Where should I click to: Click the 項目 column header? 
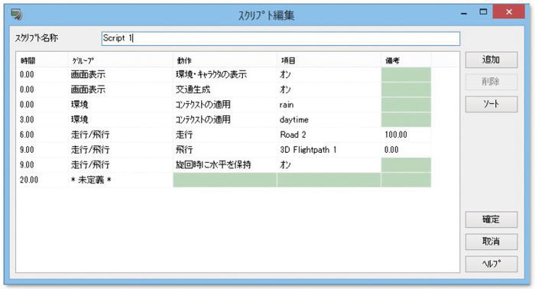click(x=329, y=60)
